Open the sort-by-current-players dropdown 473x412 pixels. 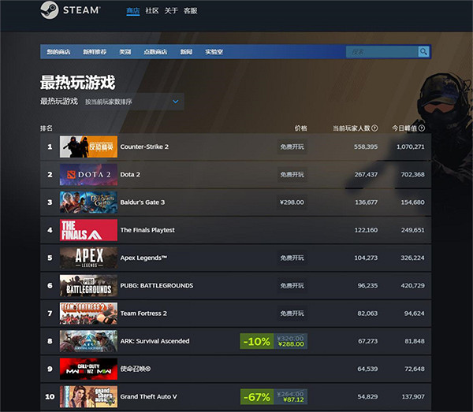(x=132, y=102)
